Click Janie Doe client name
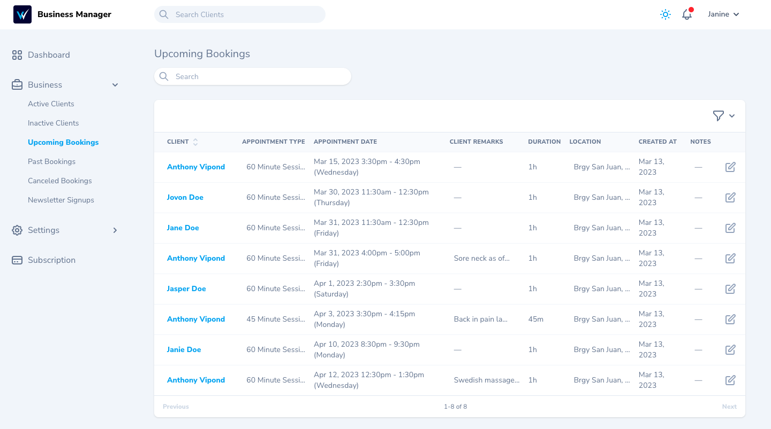The image size is (771, 429). pos(184,350)
